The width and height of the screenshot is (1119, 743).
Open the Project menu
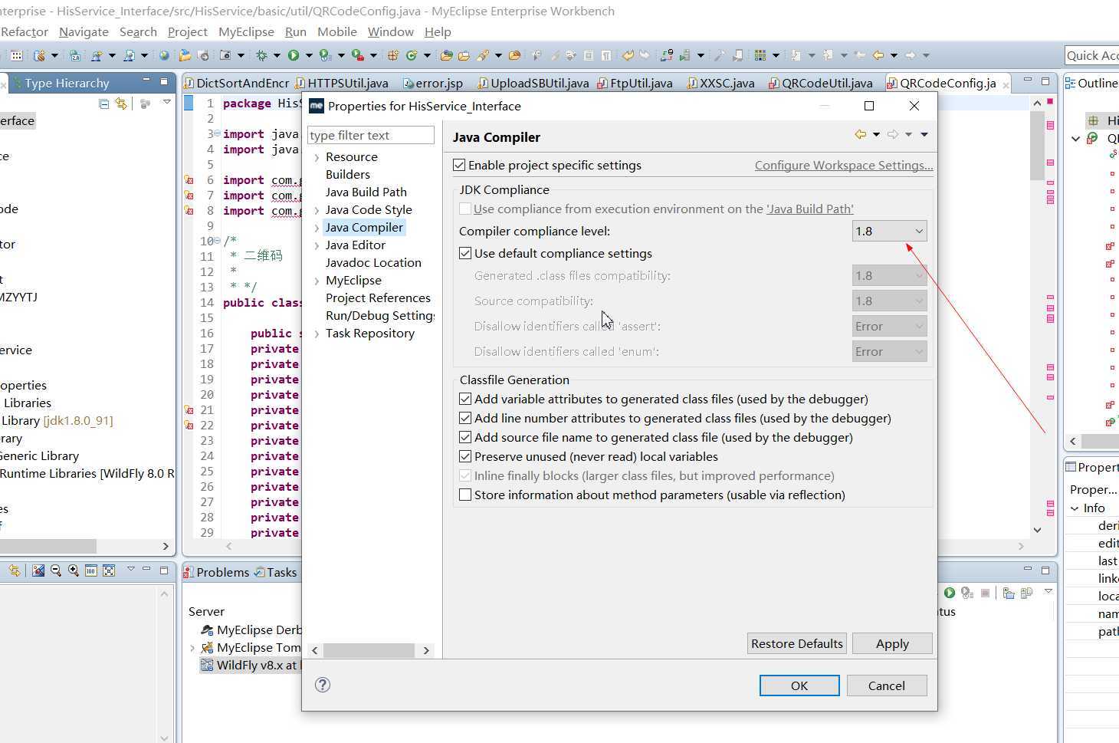(x=188, y=31)
